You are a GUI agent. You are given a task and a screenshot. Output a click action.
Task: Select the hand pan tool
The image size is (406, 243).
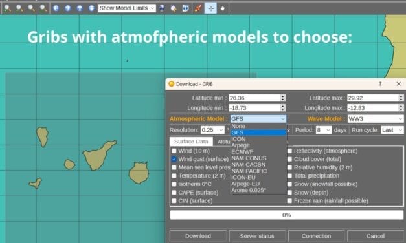point(222,8)
